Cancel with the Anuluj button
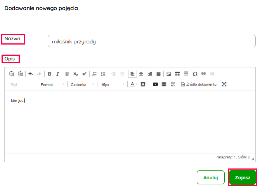Image resolution: width=260 pixels, height=189 pixels. (x=211, y=178)
